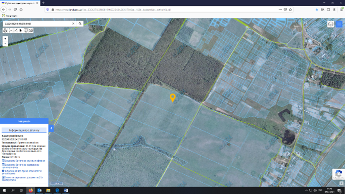This screenshot has height=194, width=345.
Task: Click the browser forward arrow
Action: tap(10, 10)
